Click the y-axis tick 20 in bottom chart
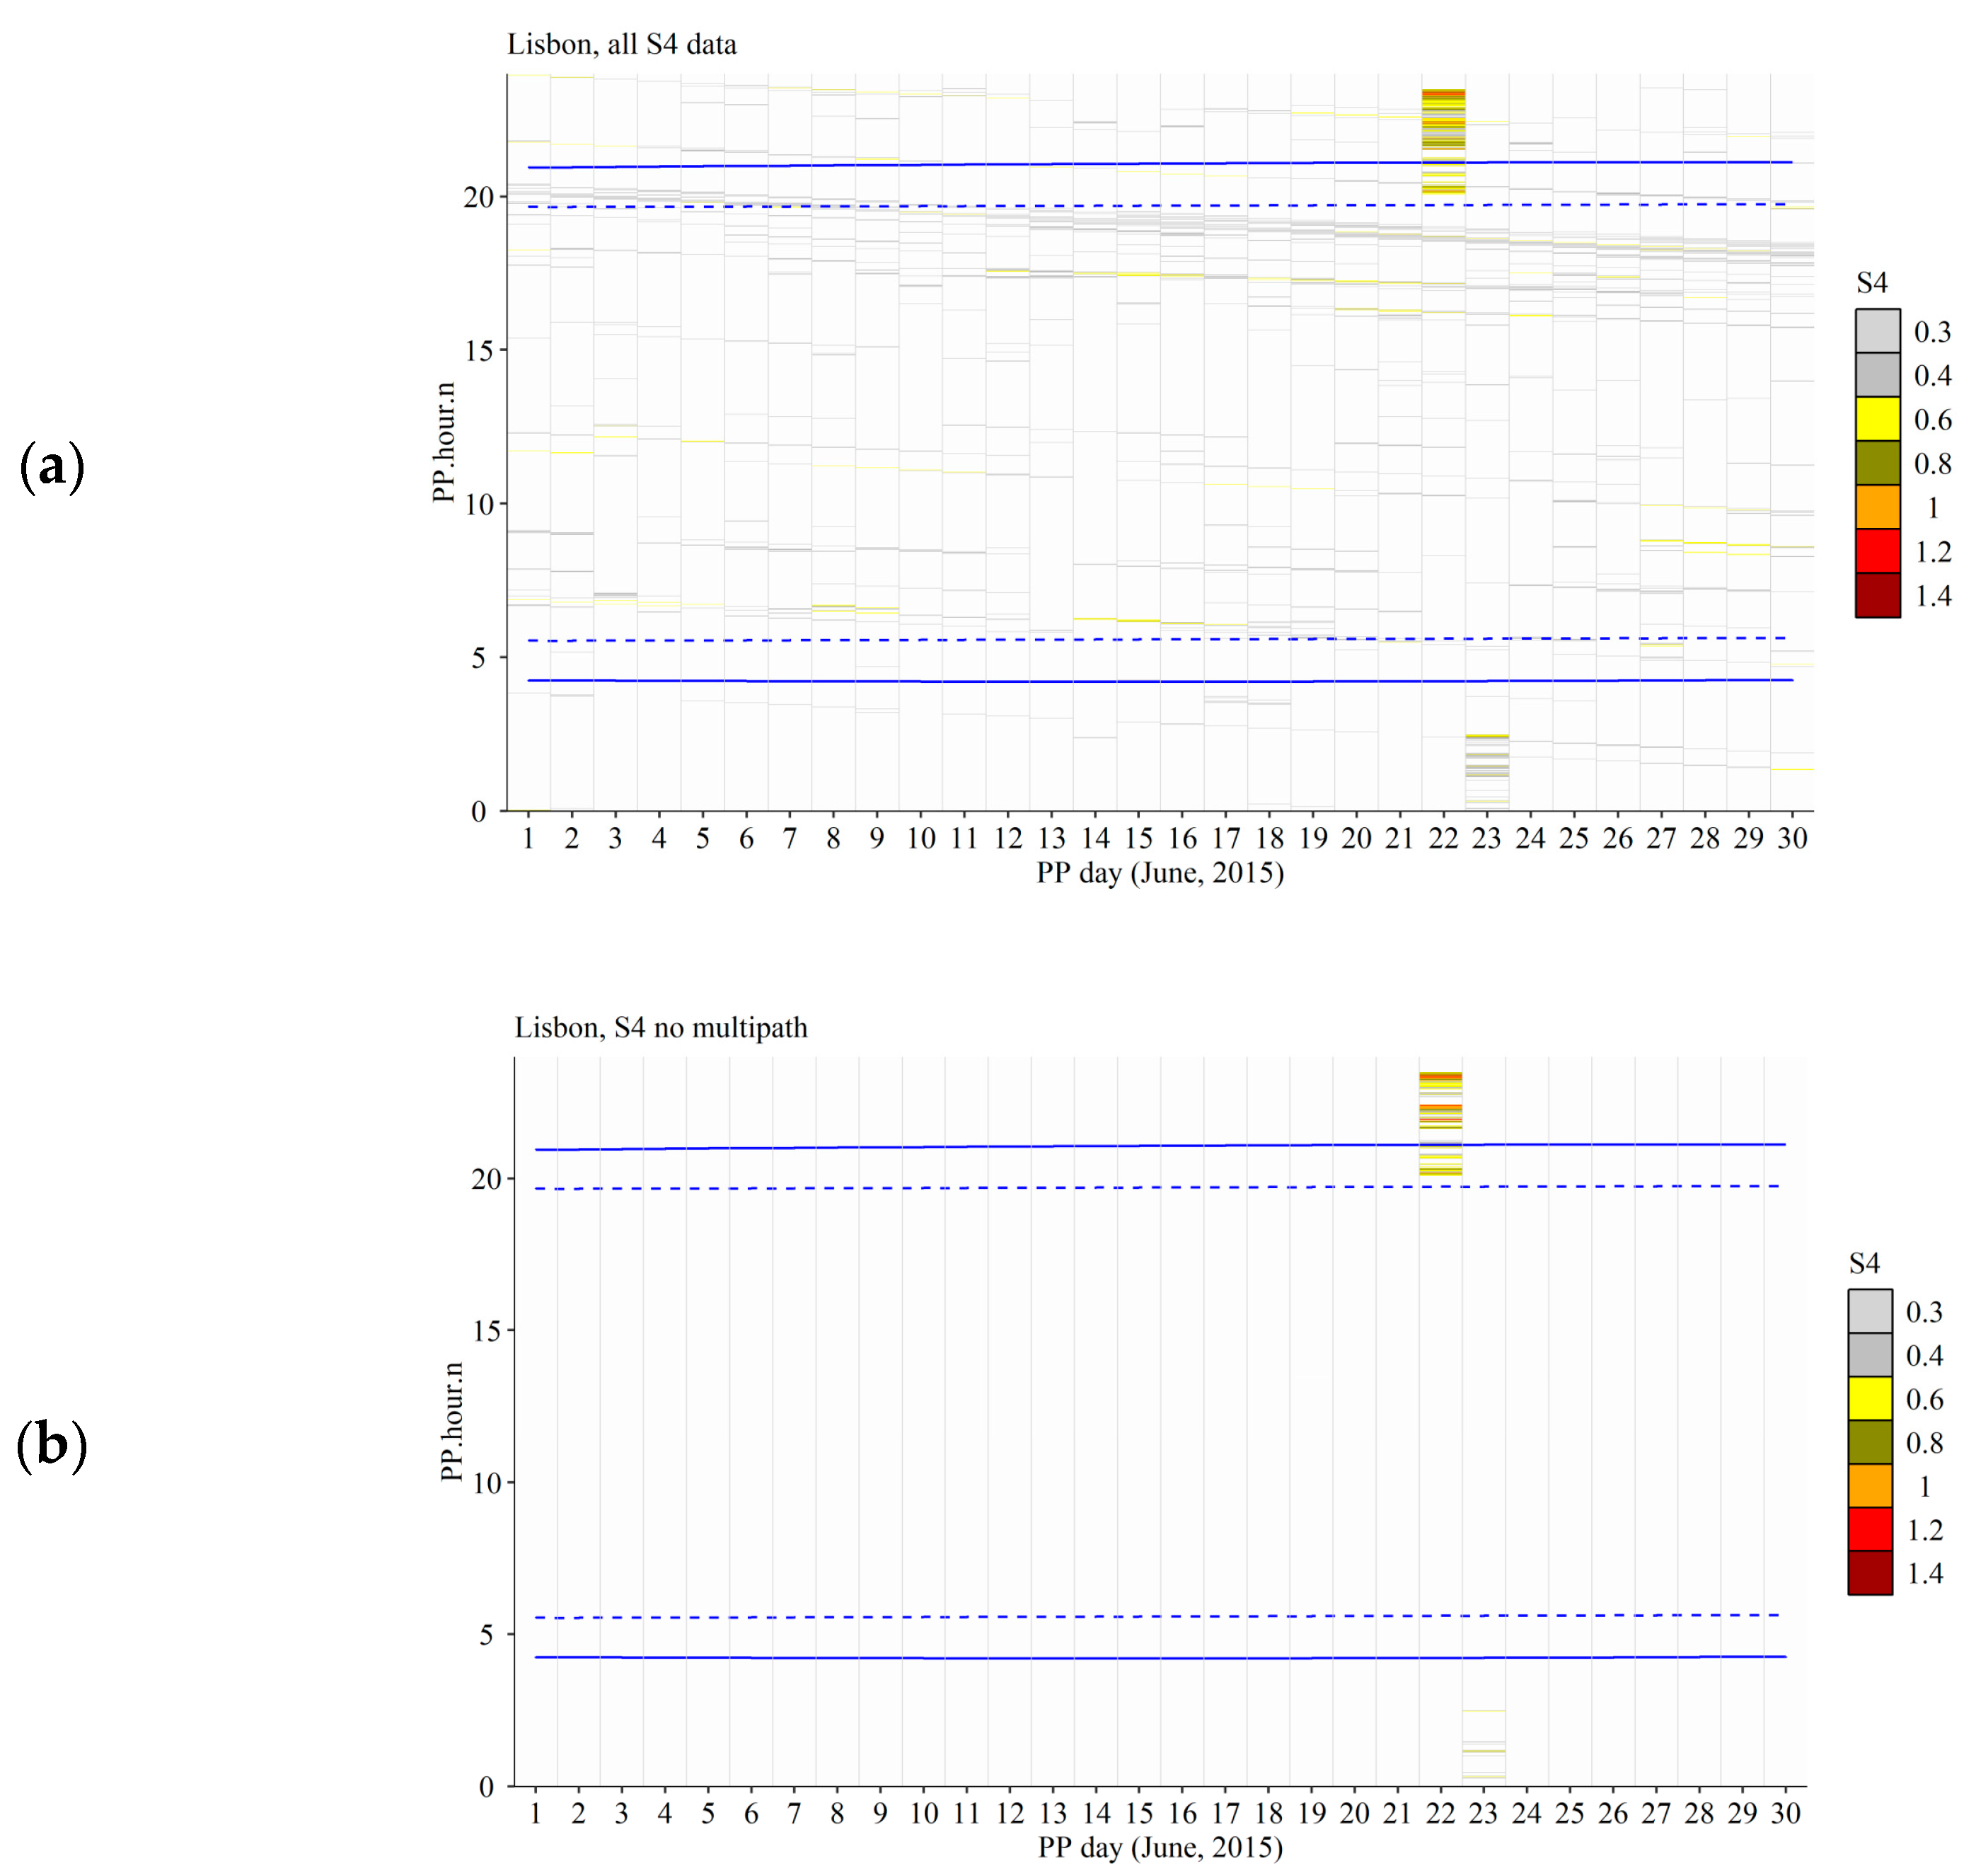 coord(487,1179)
